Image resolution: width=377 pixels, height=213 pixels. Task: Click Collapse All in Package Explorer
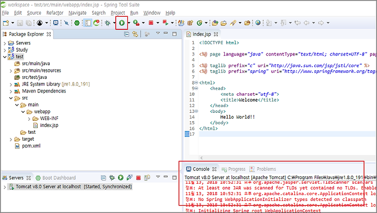click(127, 34)
